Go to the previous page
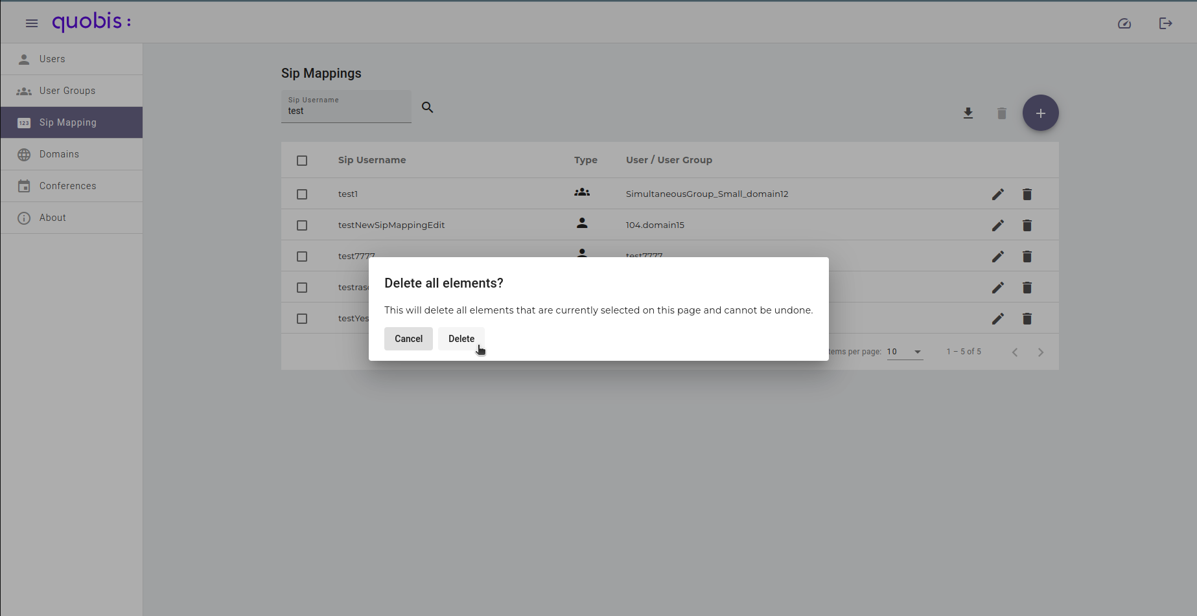Viewport: 1197px width, 616px height. (1015, 352)
